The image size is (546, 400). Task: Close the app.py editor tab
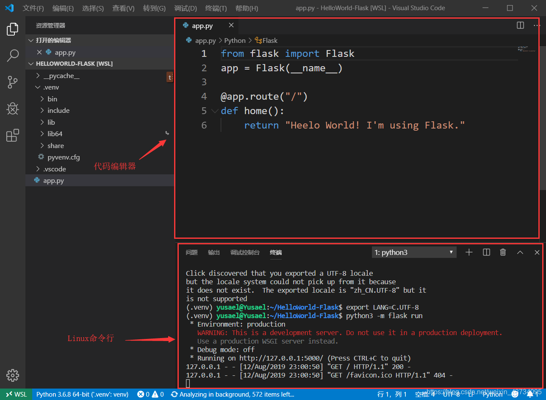231,25
